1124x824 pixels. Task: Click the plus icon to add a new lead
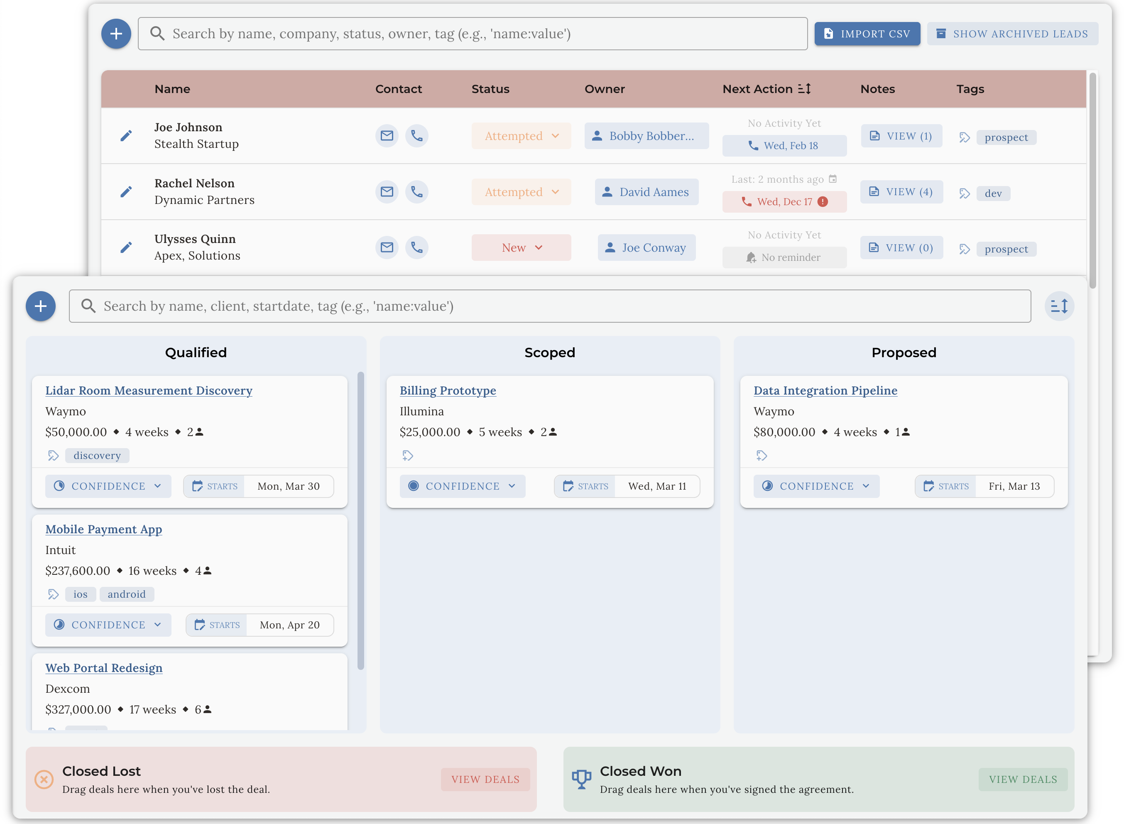(116, 33)
